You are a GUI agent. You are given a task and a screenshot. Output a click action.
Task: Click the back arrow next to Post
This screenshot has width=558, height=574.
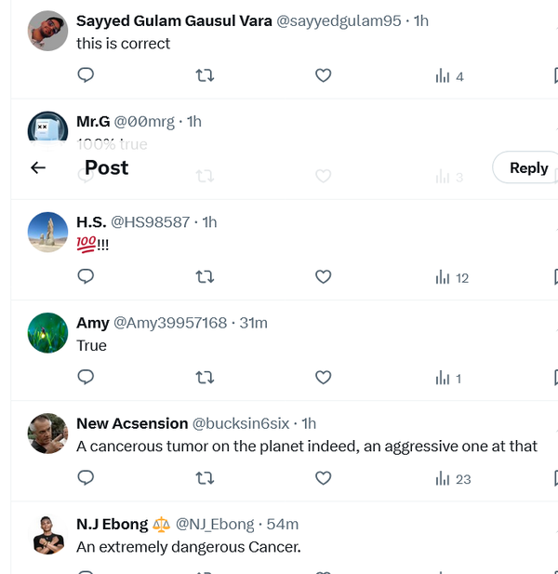click(x=38, y=167)
